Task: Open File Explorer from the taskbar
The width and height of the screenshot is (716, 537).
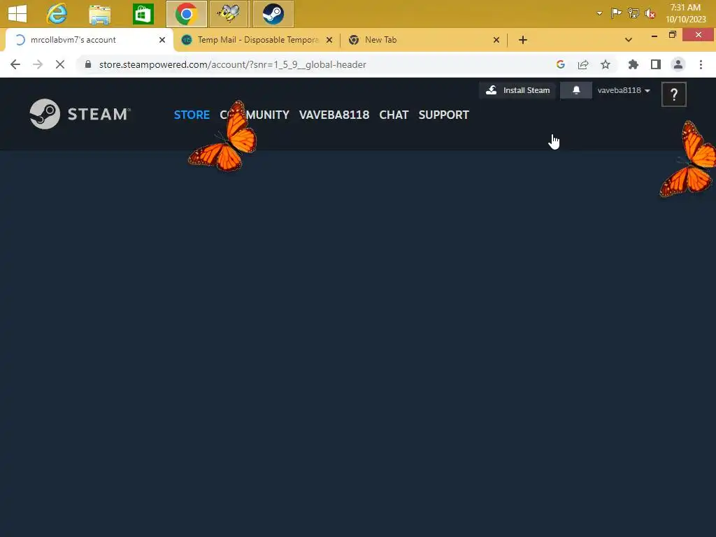Action: [99, 14]
